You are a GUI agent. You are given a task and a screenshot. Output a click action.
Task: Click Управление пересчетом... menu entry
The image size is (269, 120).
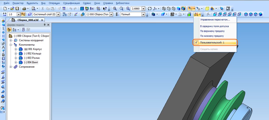point(215,19)
